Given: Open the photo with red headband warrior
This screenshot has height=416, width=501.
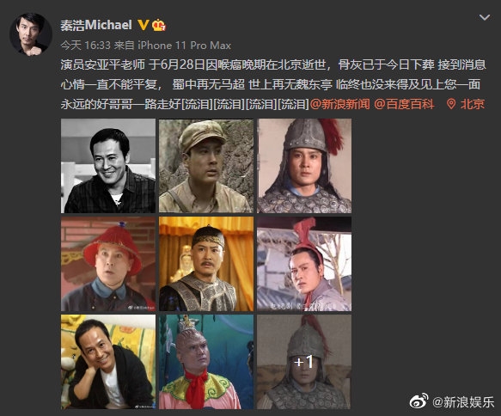Looking at the screenshot, I should pyautogui.click(x=304, y=264).
